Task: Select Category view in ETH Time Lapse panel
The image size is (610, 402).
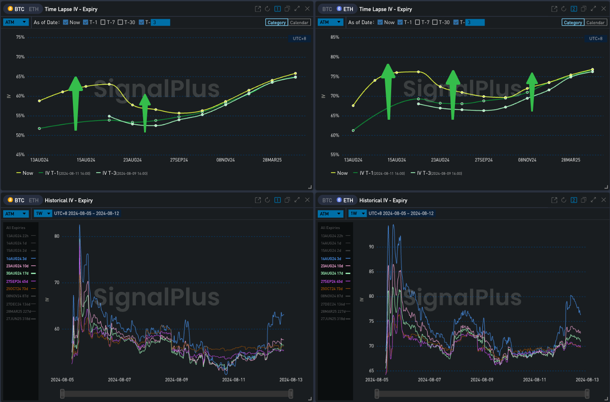Action: coord(573,22)
